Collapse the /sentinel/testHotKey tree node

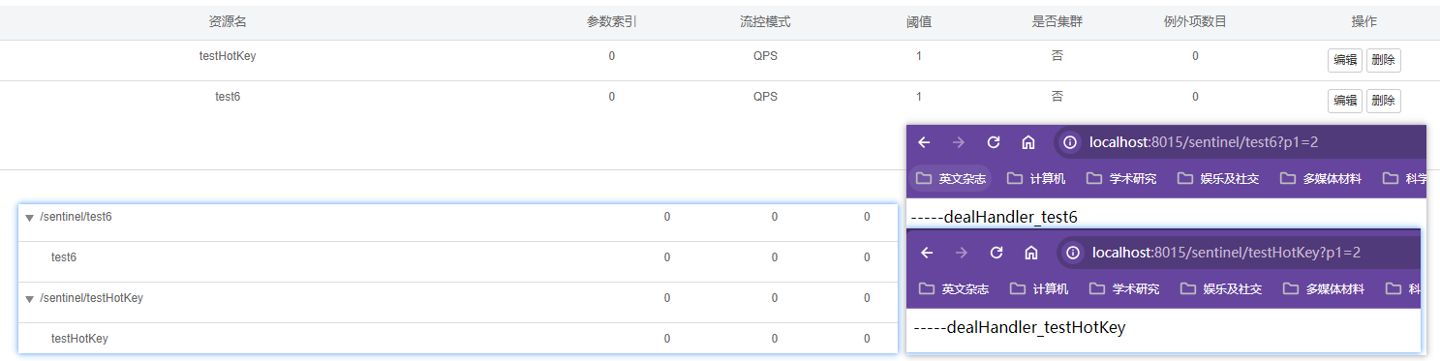pos(30,299)
